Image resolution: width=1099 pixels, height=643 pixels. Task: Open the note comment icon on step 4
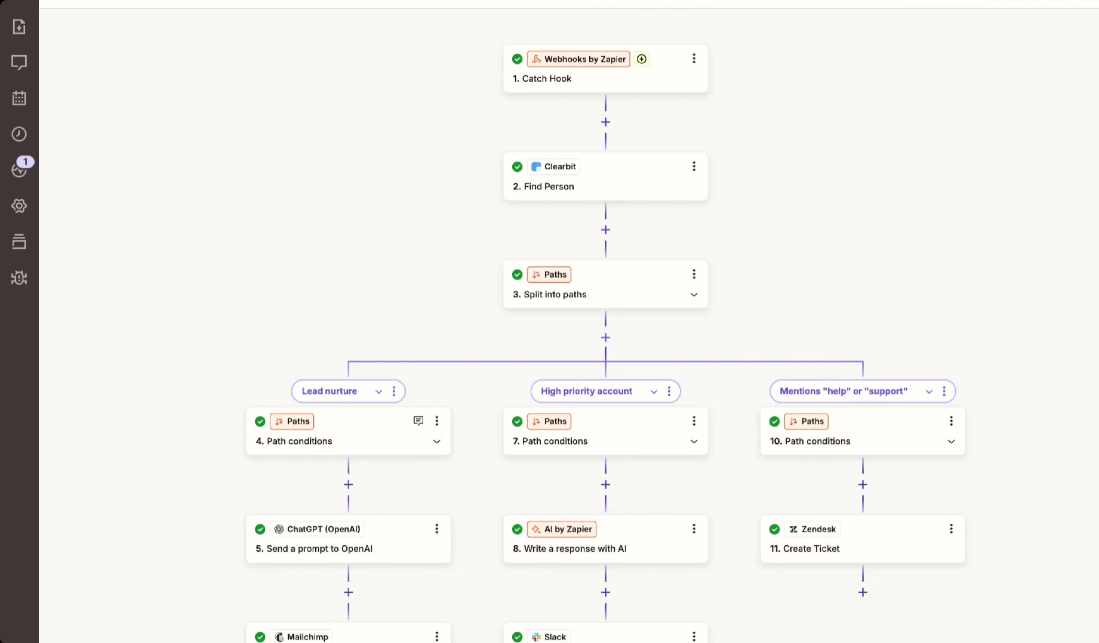(418, 421)
